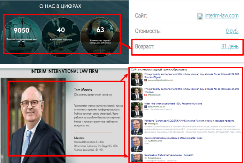Click the favicon next to interim-law.com
Viewport: 244px width, 163px height.
point(200,16)
